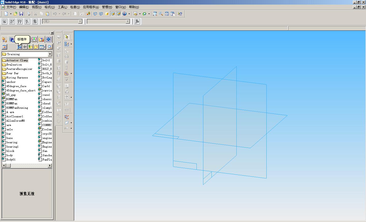The height and width of the screenshot is (222, 366).
Task: Open the 工具(T) menu
Action: (63, 7)
